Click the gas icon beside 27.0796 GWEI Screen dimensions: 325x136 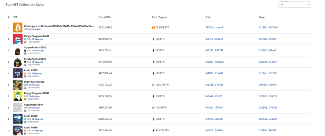(x=25, y=88)
